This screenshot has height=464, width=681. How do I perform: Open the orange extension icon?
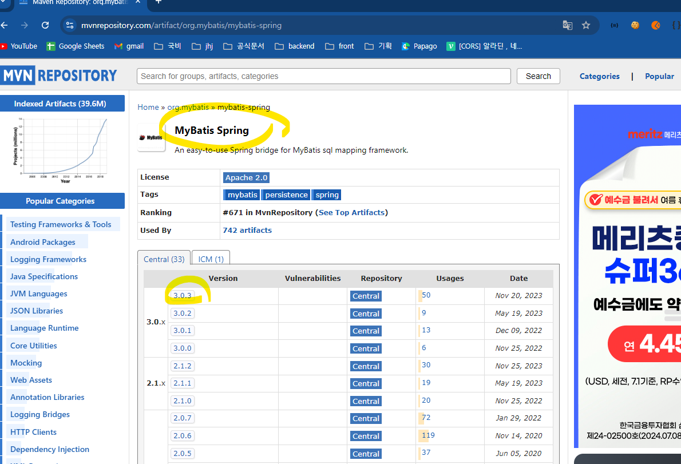[x=656, y=25]
